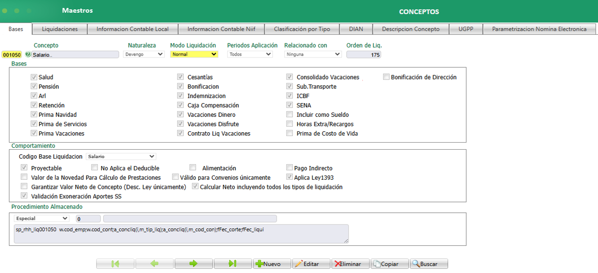Click the procedure number field showing 0
This screenshot has width=598, height=273.
pyautogui.click(x=88, y=218)
